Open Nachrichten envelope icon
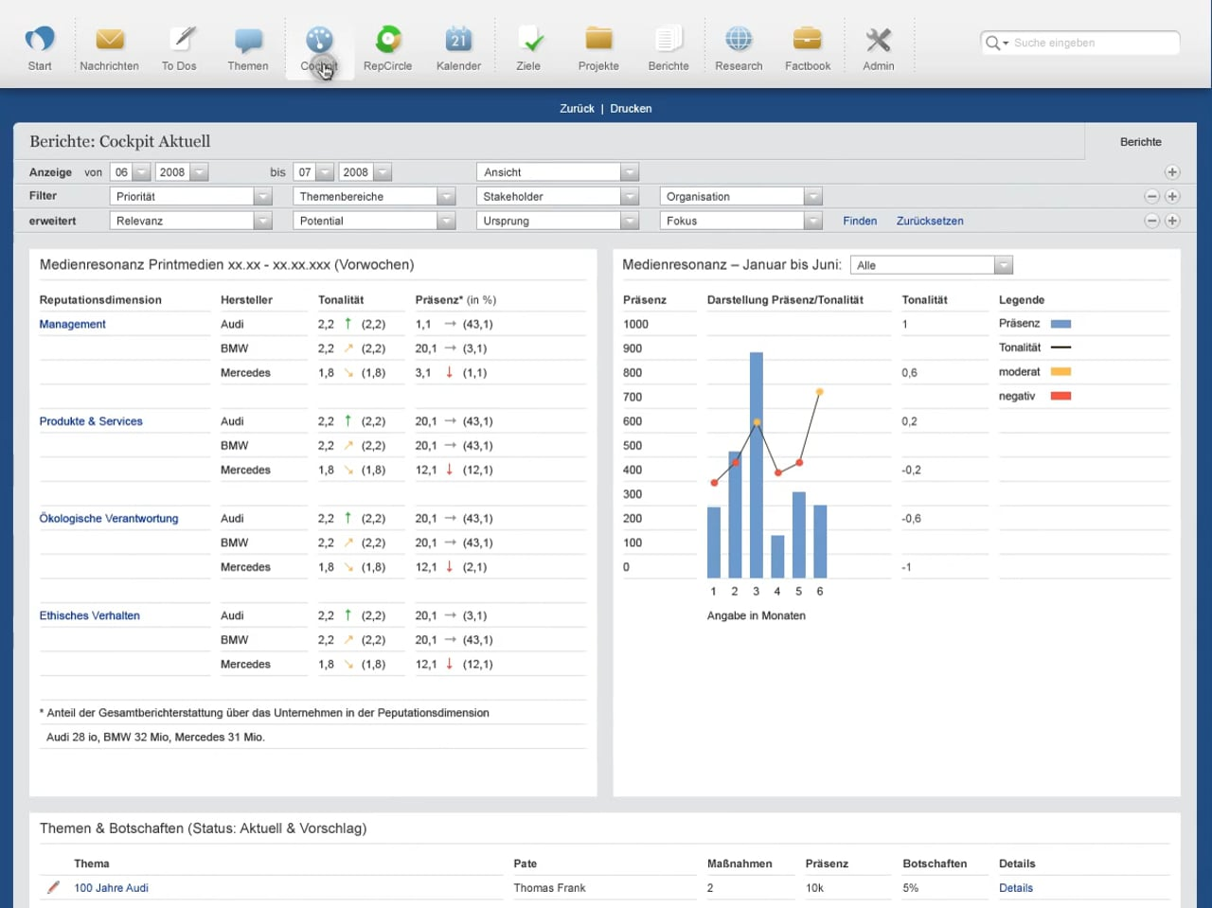1212x908 pixels. pyautogui.click(x=110, y=41)
